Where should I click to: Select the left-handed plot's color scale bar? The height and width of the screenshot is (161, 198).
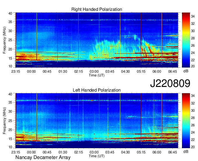click(x=186, y=121)
